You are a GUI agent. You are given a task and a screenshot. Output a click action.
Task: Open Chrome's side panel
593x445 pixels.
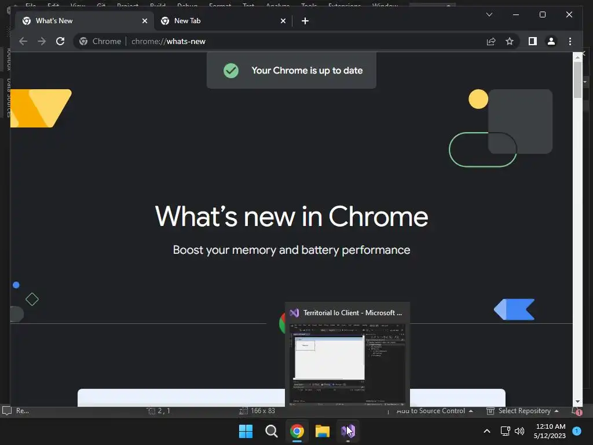point(533,41)
